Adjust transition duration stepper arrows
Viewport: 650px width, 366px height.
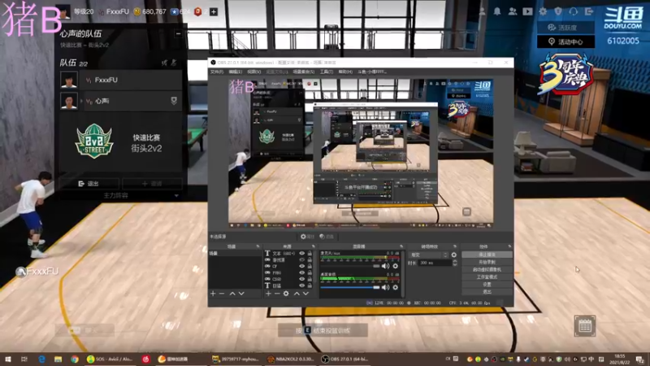(x=455, y=263)
